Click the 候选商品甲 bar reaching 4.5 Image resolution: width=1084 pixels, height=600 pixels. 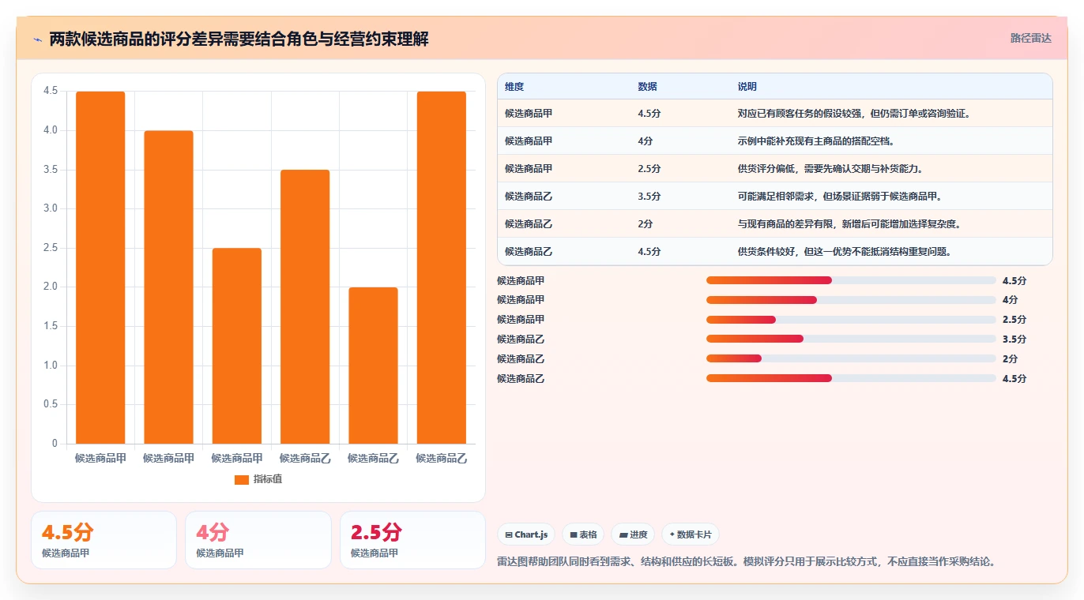[100, 268]
